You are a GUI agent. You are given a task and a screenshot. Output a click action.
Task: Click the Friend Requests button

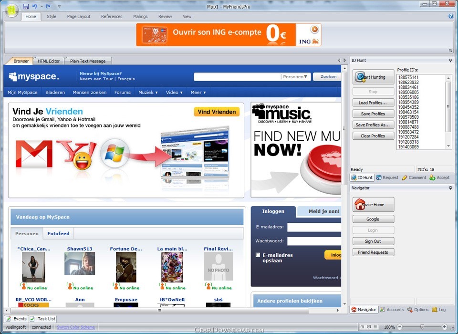[373, 252]
